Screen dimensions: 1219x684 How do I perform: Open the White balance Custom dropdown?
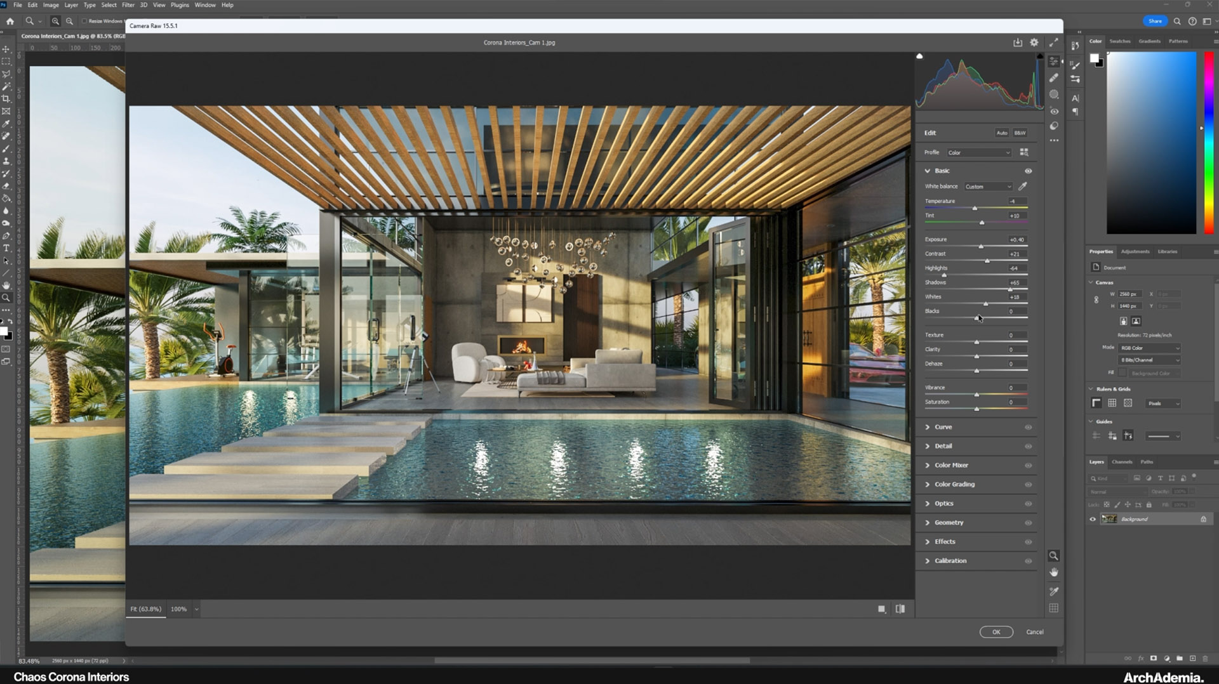click(x=988, y=187)
